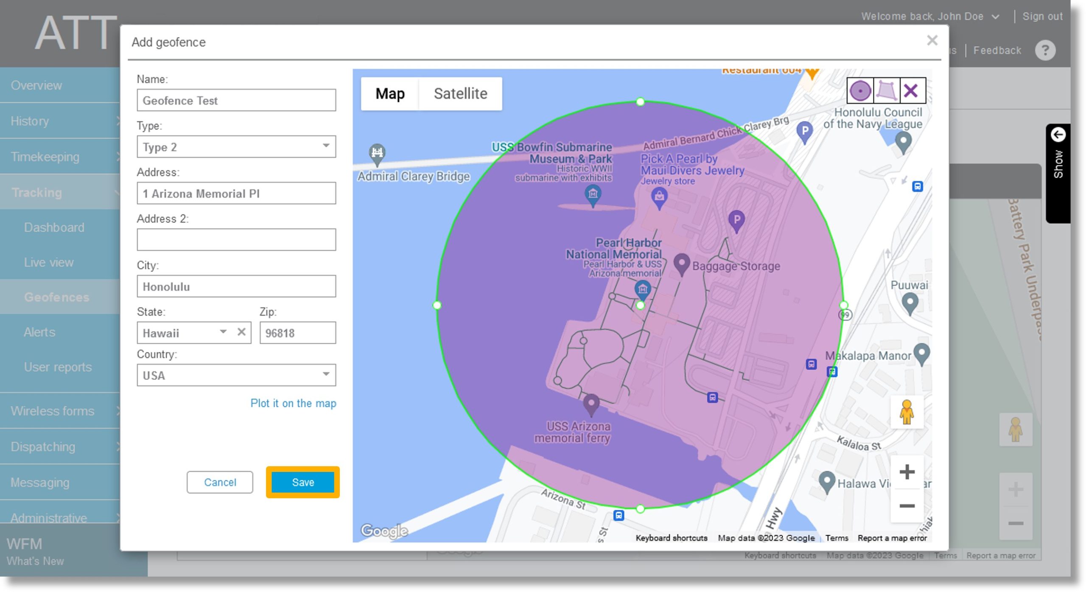Image resolution: width=1086 pixels, height=592 pixels.
Task: Zoom out on the dialog map
Action: 907,505
